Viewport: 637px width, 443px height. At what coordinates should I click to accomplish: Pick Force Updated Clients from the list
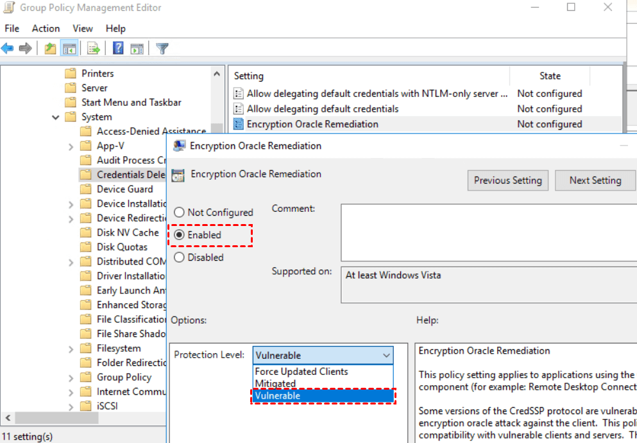(x=302, y=372)
